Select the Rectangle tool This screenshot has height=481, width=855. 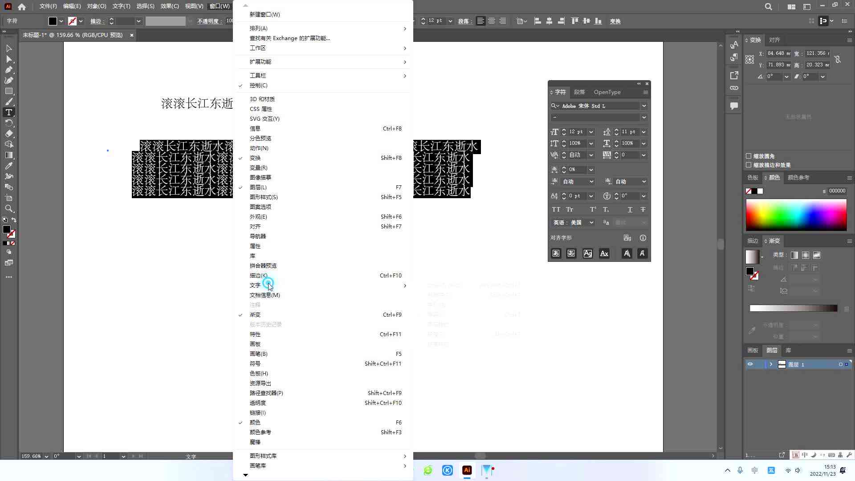point(9,91)
